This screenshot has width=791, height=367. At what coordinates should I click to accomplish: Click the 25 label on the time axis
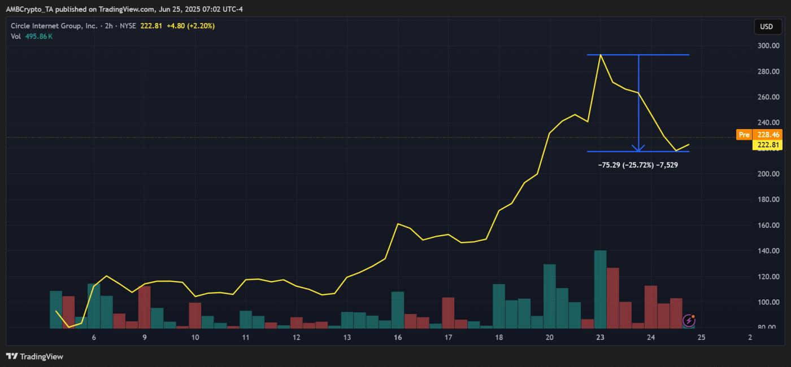point(701,337)
